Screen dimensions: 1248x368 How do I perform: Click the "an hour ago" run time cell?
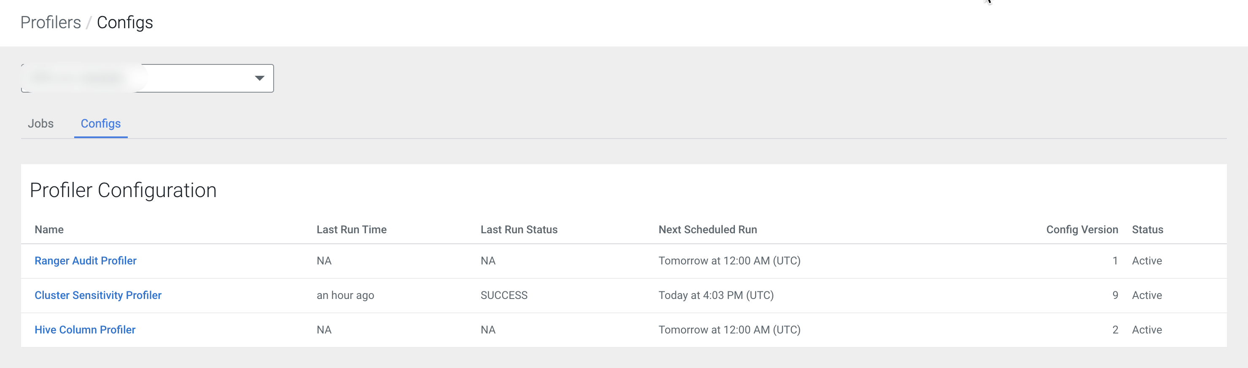[x=345, y=295]
